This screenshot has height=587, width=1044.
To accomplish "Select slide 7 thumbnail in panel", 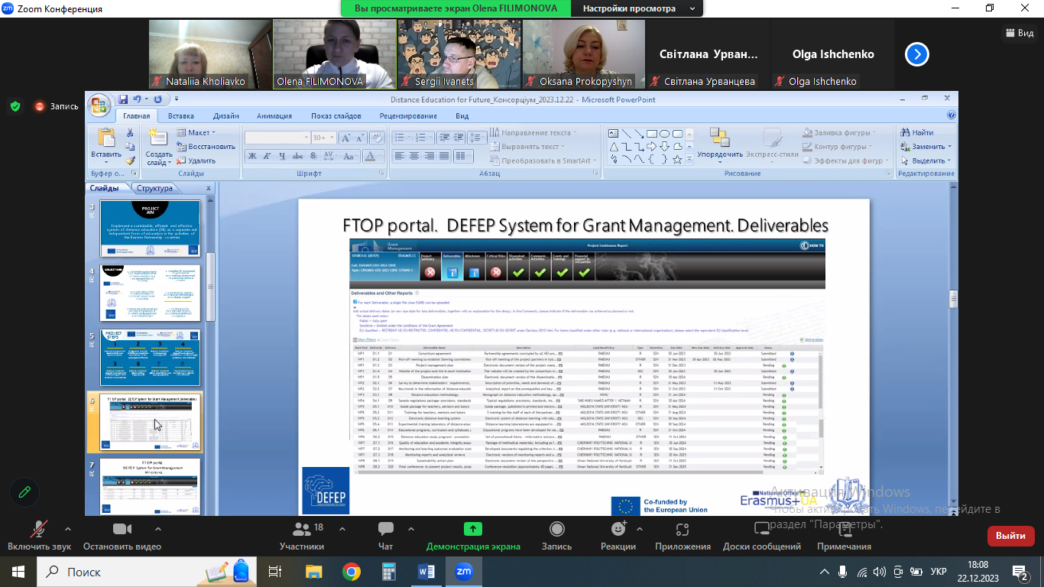I will tap(151, 486).
